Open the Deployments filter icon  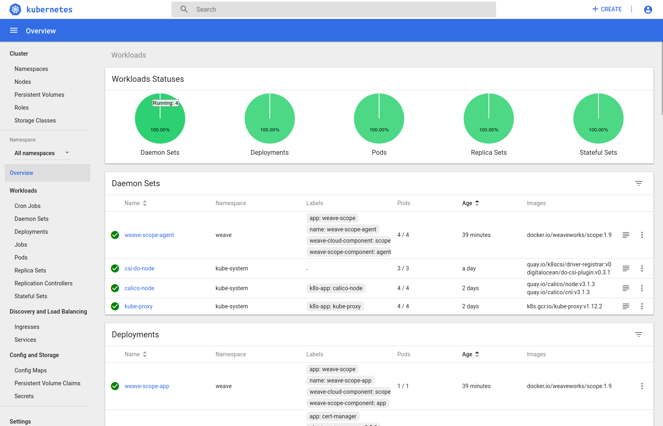pos(639,335)
